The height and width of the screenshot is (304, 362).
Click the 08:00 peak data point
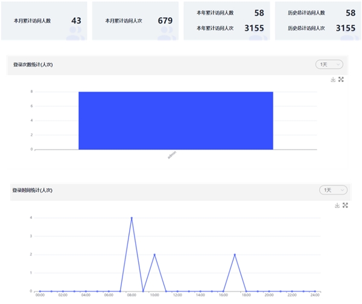click(x=132, y=218)
